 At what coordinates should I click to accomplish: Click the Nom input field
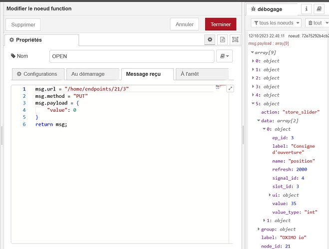click(x=132, y=56)
